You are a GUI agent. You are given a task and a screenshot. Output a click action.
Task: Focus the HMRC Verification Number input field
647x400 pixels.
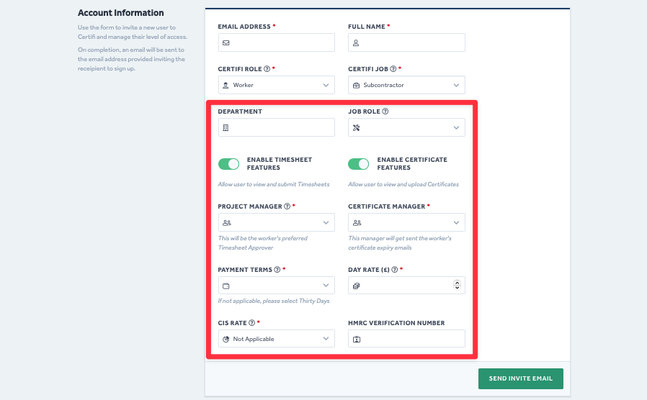[x=406, y=339]
